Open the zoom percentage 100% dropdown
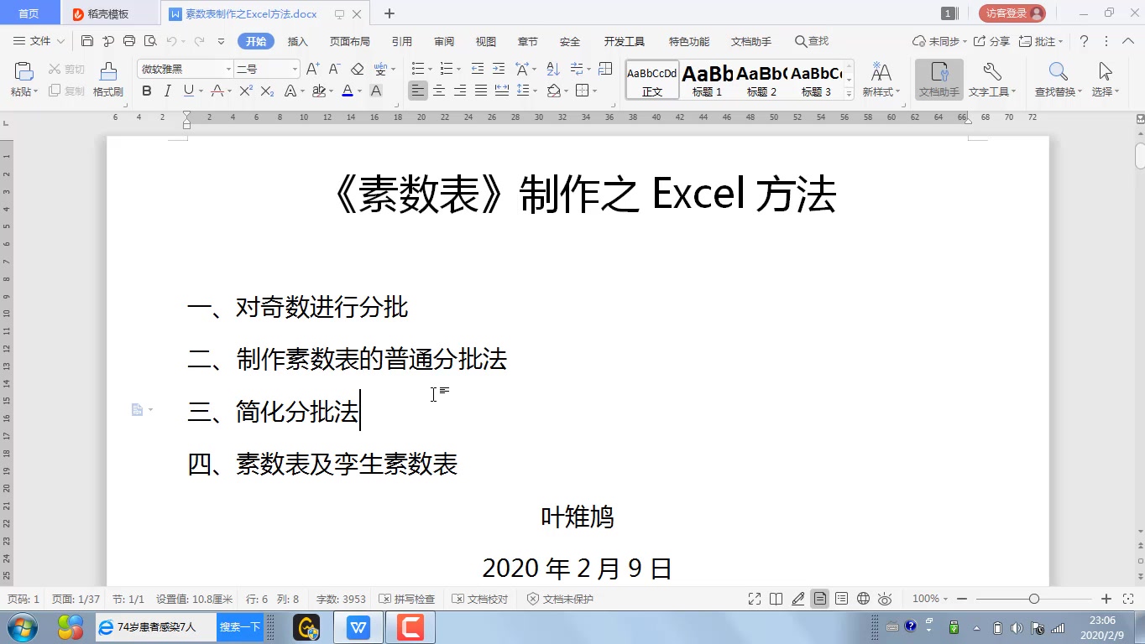1145x644 pixels. (x=930, y=599)
